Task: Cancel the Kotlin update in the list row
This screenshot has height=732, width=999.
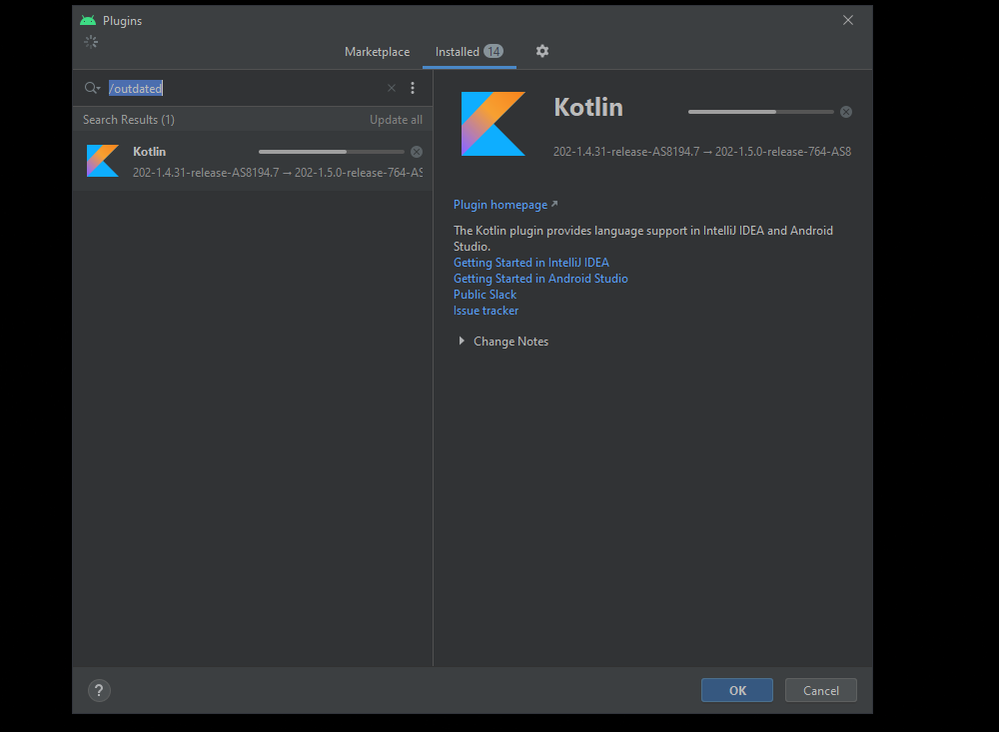Action: [417, 152]
